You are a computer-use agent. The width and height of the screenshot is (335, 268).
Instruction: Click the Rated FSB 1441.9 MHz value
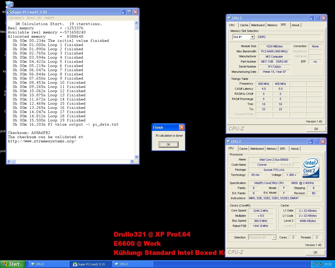(261, 226)
